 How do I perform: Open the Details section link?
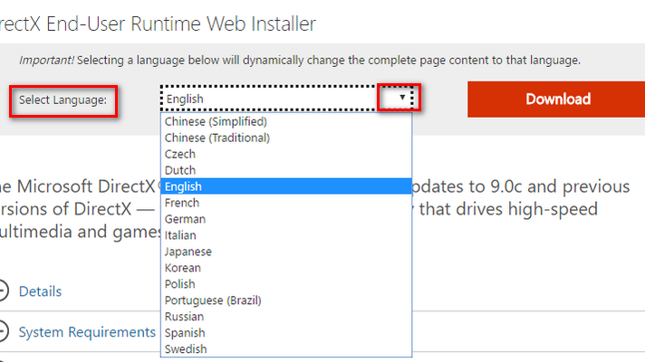(x=40, y=291)
